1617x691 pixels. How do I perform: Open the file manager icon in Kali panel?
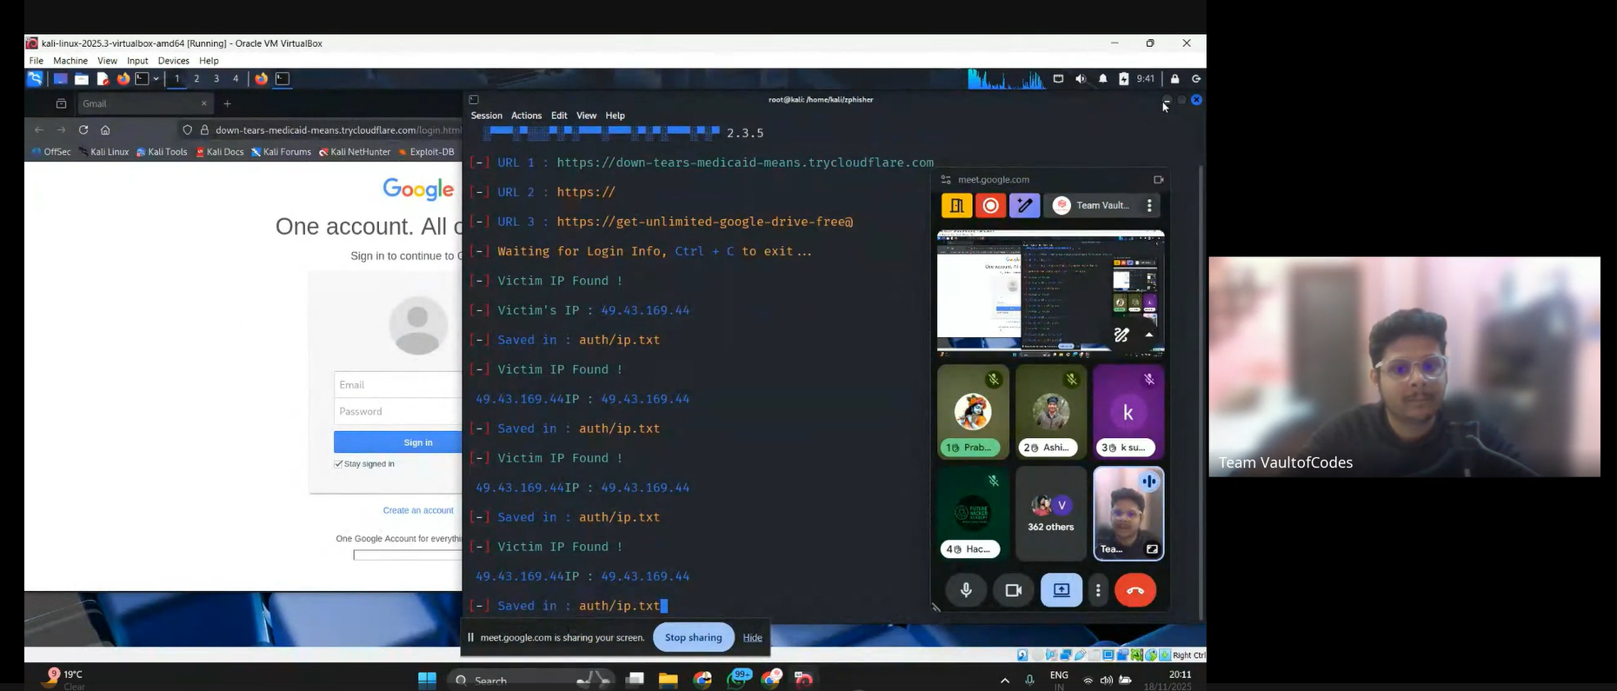pyautogui.click(x=82, y=79)
